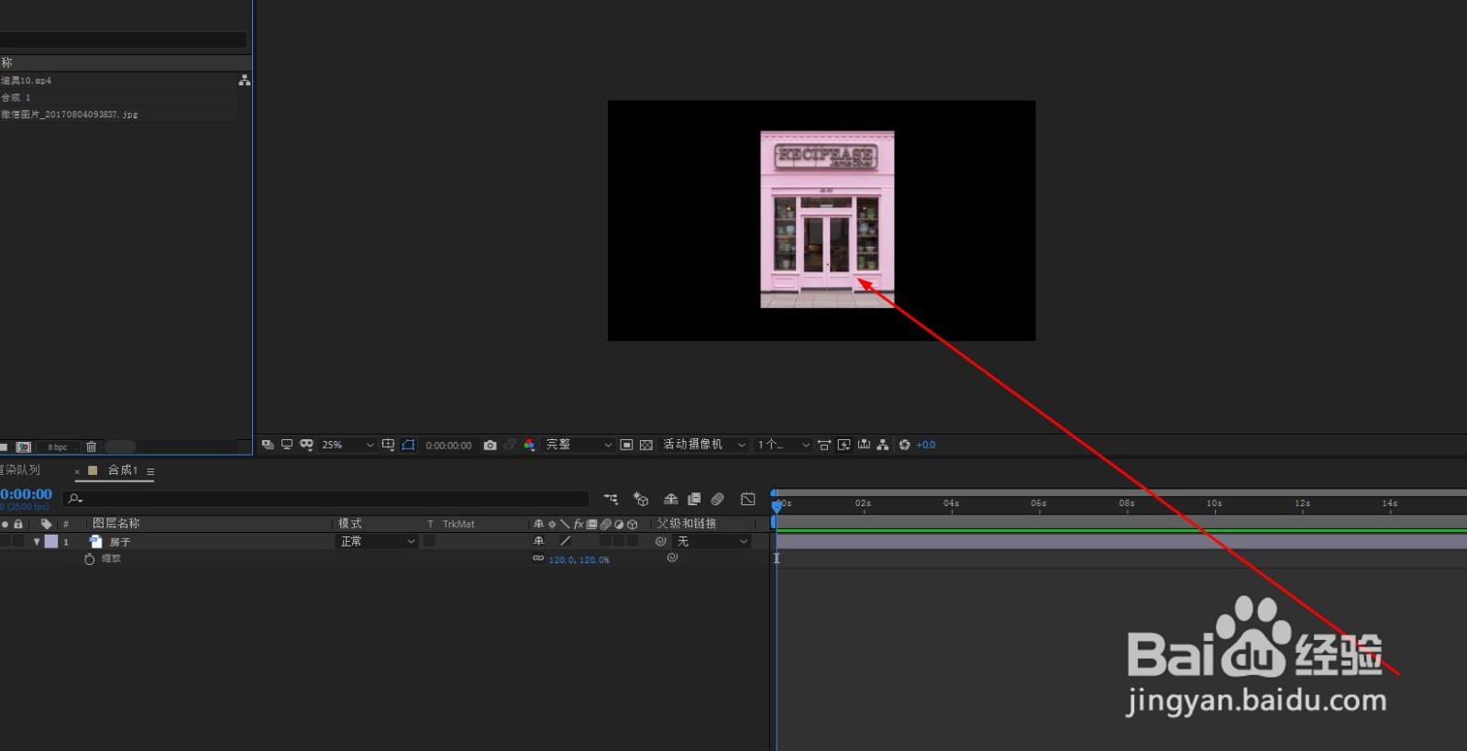Screen dimensions: 1467x751
Task: Click the lock column header icon
Action: [17, 524]
